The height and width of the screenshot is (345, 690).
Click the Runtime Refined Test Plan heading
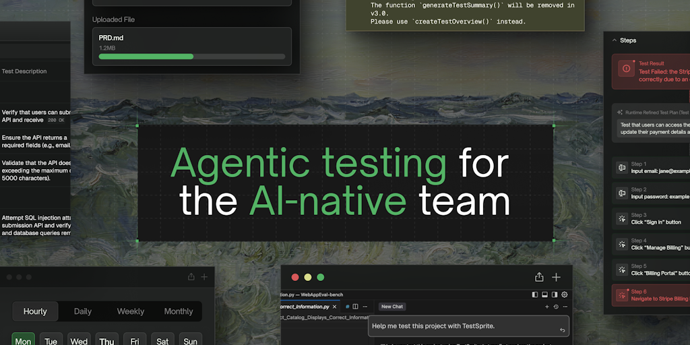tap(657, 113)
